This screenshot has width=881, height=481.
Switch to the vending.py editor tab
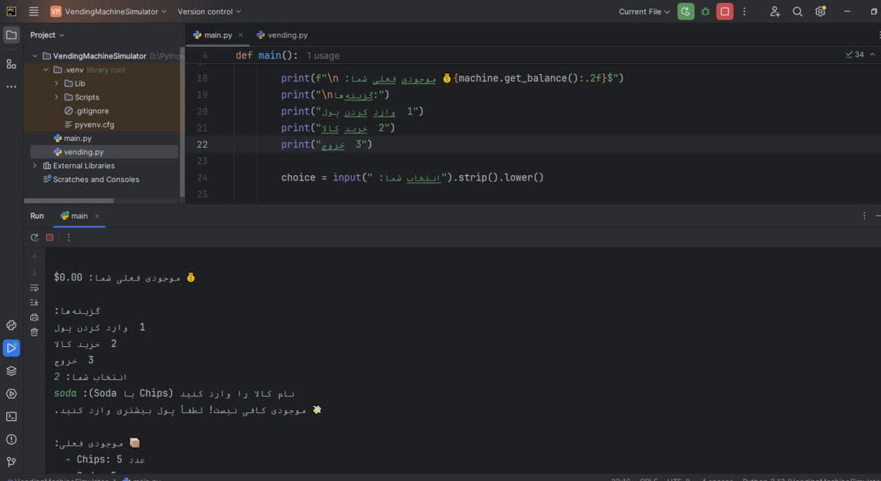[x=282, y=34]
